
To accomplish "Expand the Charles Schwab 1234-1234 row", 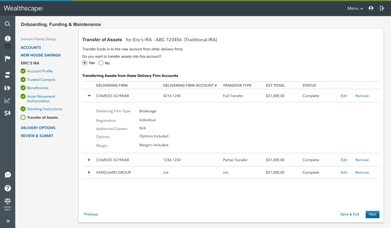I will click(89, 160).
